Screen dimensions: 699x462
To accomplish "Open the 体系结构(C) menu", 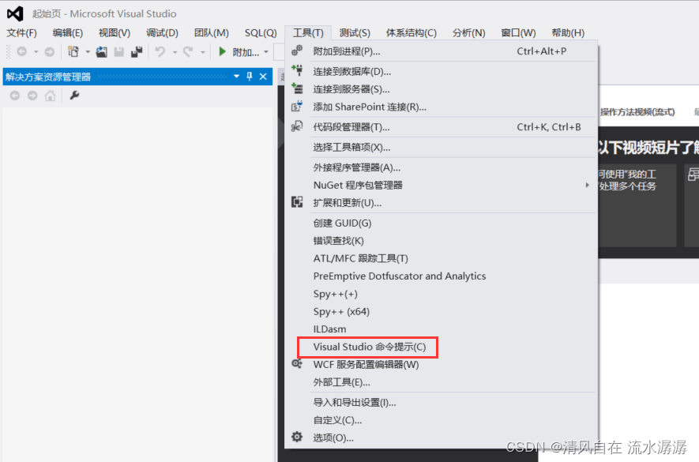I will 411,33.
